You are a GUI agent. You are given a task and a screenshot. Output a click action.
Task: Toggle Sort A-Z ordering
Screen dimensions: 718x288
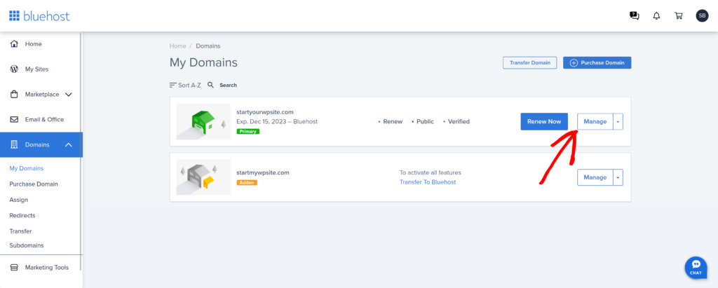tap(185, 85)
